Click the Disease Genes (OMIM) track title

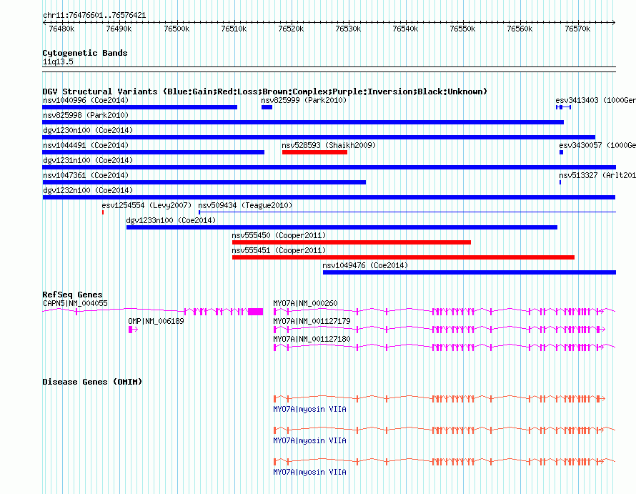pos(92,382)
